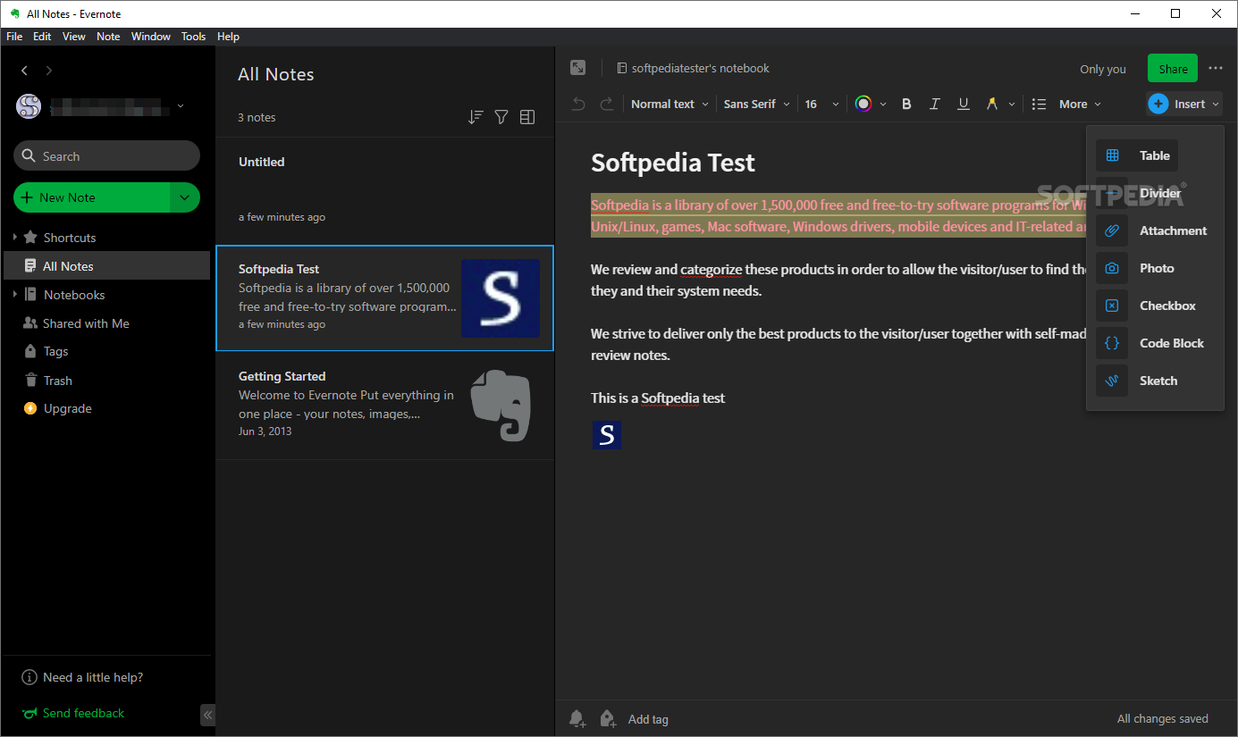Create a note with New Note button
The height and width of the screenshot is (737, 1238).
(x=92, y=197)
